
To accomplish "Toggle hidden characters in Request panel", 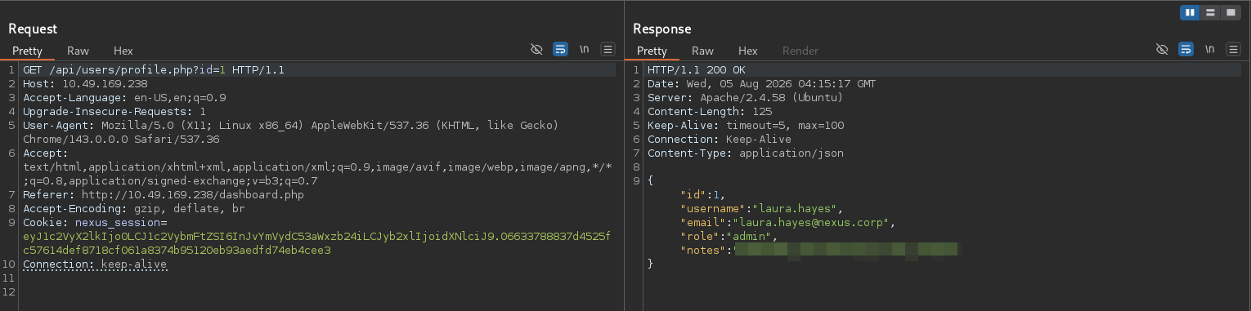I will [x=536, y=50].
